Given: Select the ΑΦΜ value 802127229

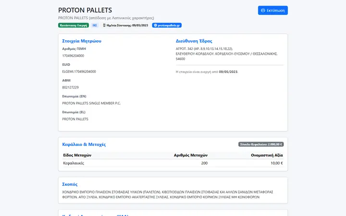Looking at the screenshot, I should [70, 87].
